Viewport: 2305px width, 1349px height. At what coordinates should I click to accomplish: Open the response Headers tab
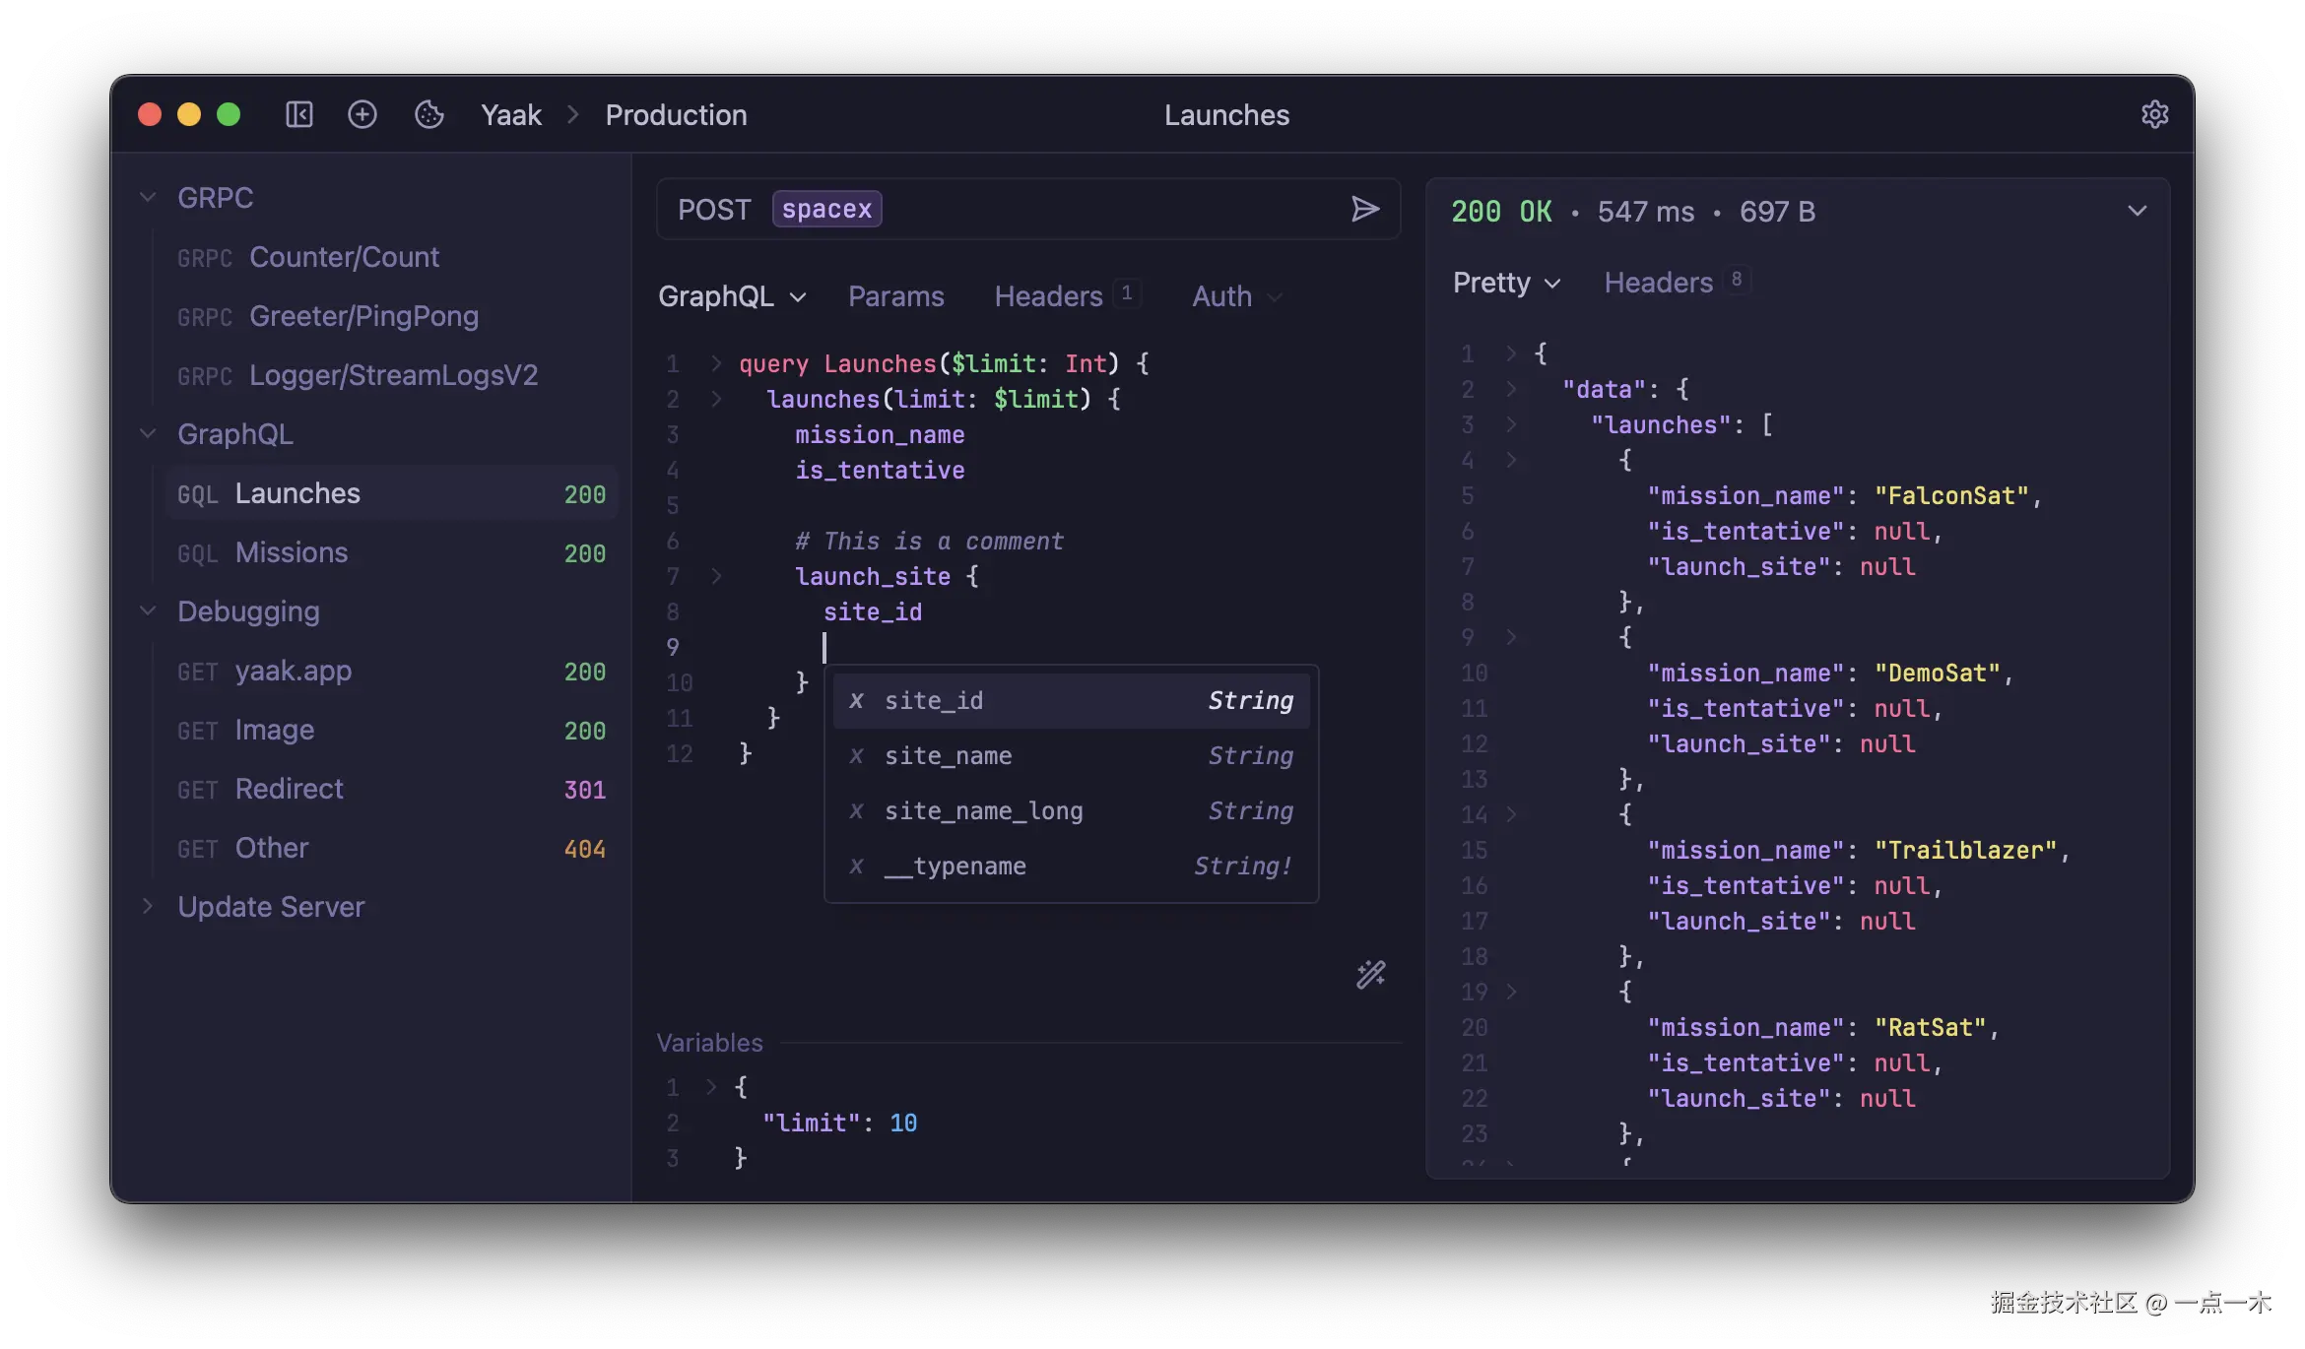pos(1659,283)
